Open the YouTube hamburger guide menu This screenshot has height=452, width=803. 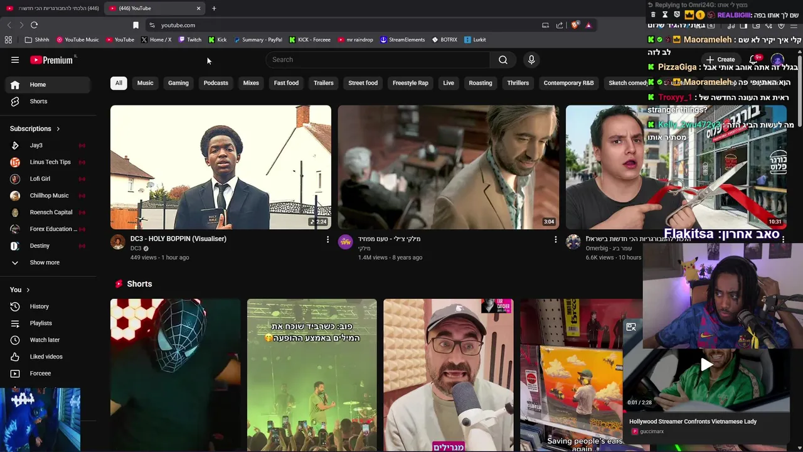(15, 60)
